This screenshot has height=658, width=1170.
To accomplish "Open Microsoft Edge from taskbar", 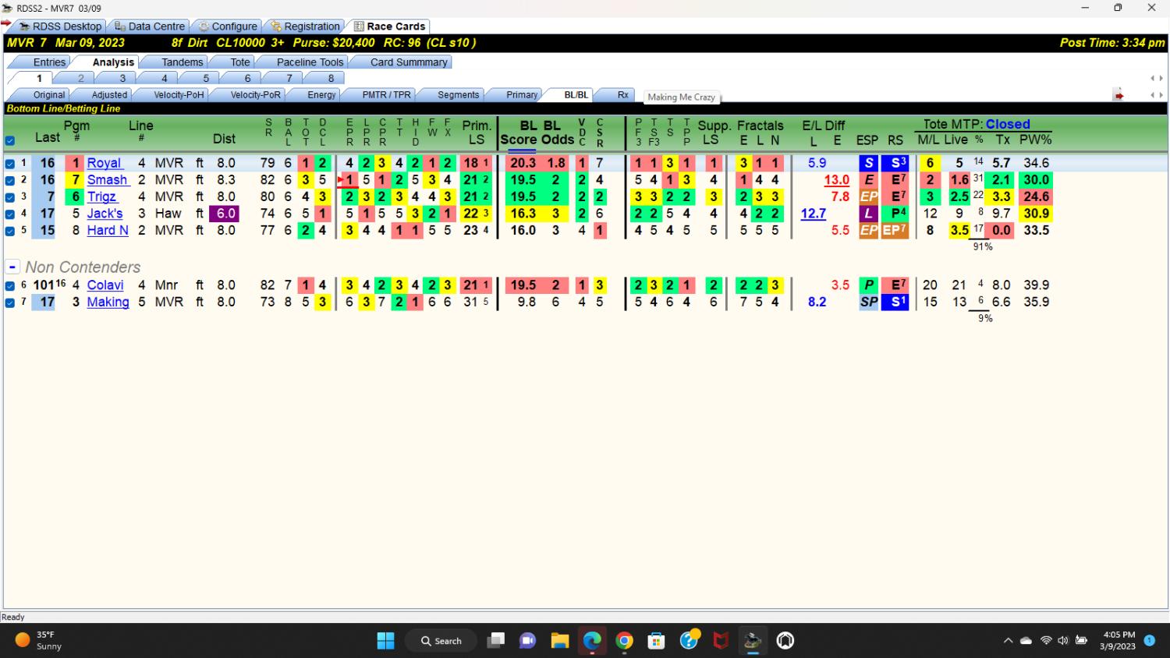I will coord(592,641).
